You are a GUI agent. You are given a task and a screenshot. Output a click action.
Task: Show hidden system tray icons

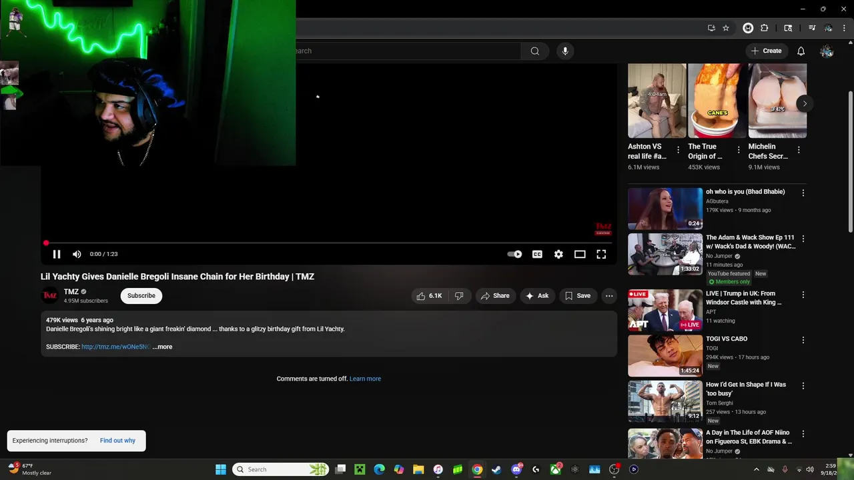[x=756, y=469]
